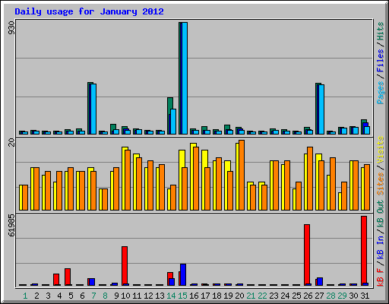Click green day label "28" on the x-axis
The image size is (389, 304).
click(x=330, y=296)
